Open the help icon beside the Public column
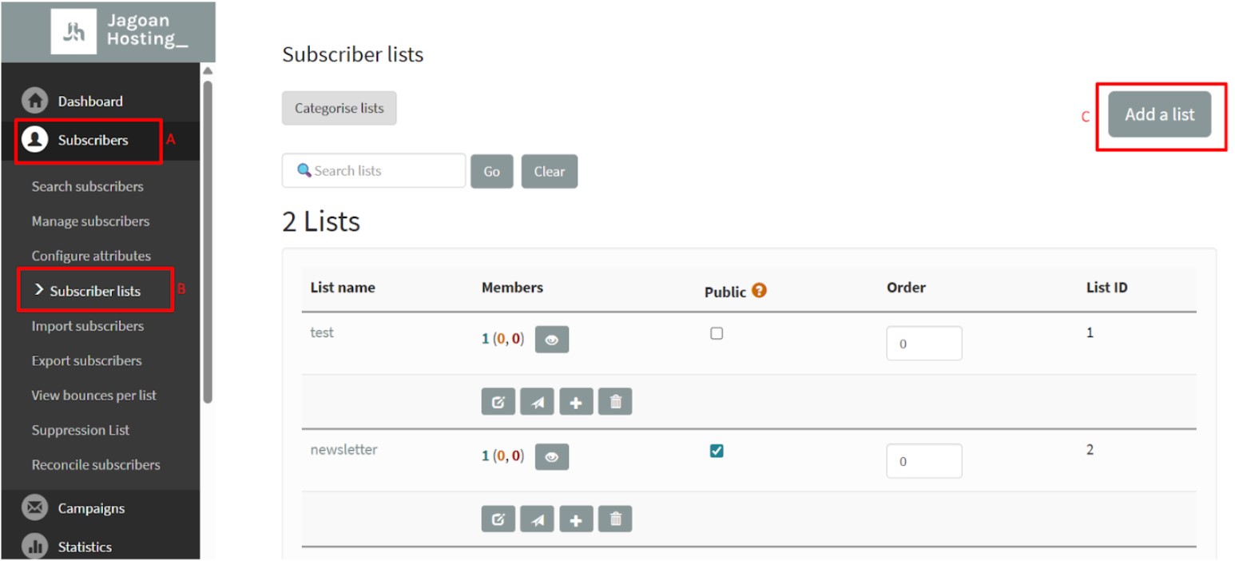 point(757,291)
